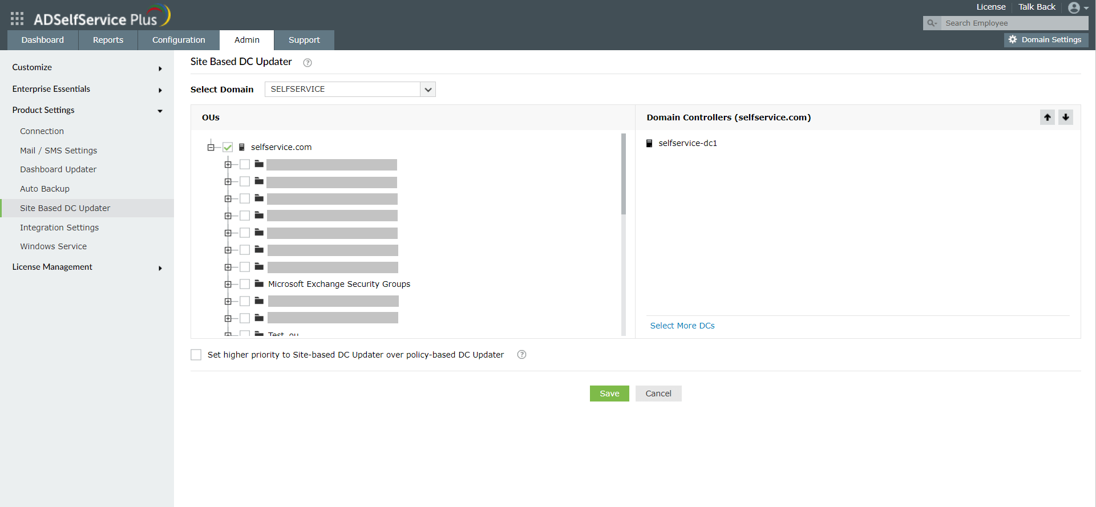Click the Select More DCs link
Viewport: 1096px width, 507px height.
pyautogui.click(x=682, y=326)
